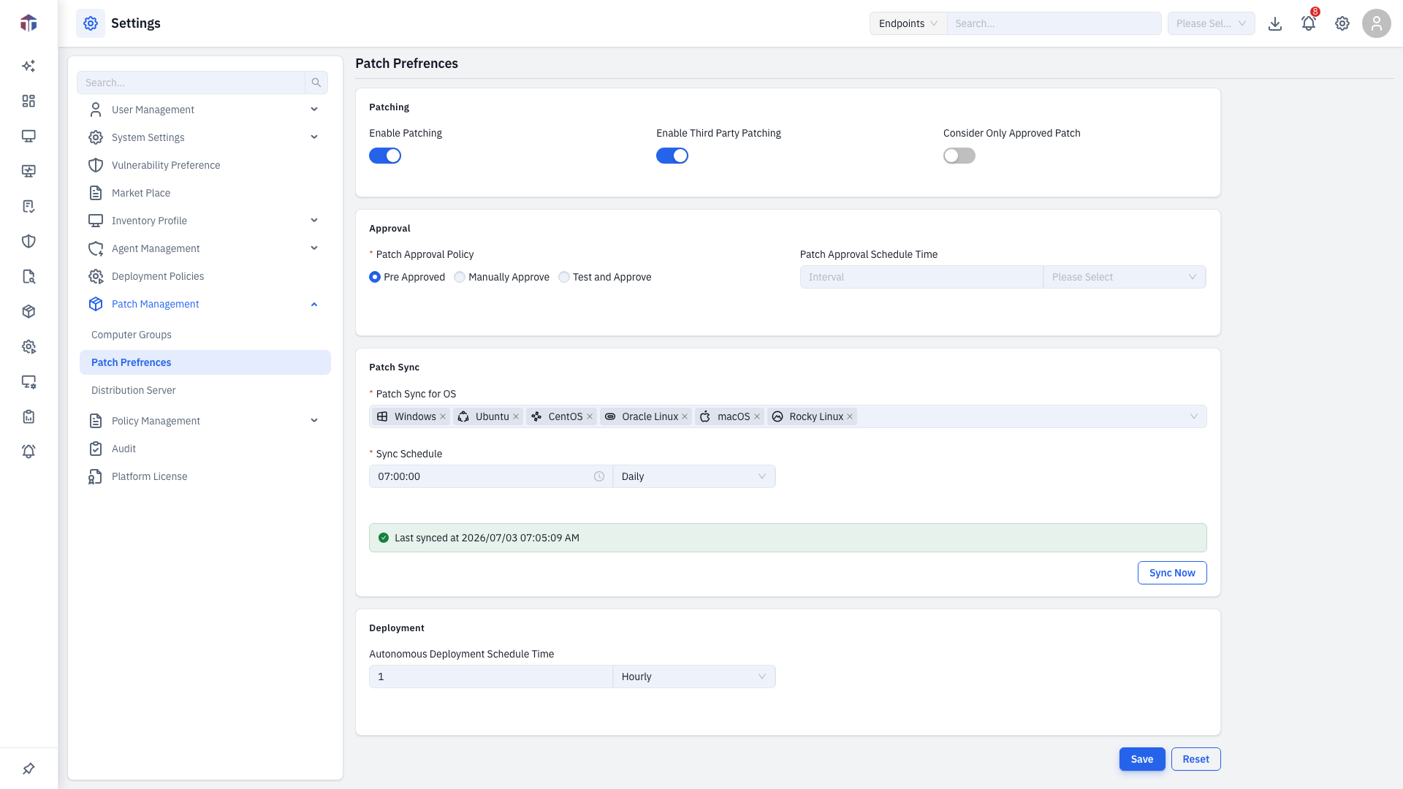This screenshot has height=789, width=1403.
Task: Expand User Management section
Action: [x=314, y=110]
